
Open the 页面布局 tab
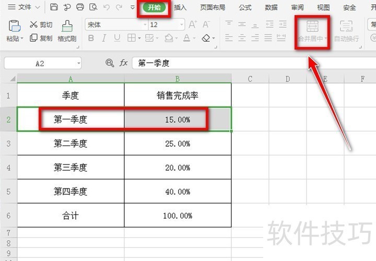tap(213, 7)
